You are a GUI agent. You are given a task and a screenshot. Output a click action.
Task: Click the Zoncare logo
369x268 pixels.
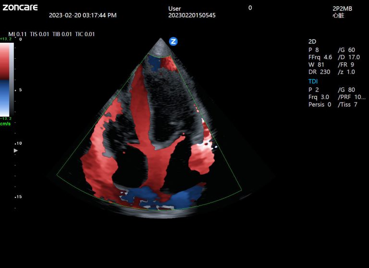(20, 7)
